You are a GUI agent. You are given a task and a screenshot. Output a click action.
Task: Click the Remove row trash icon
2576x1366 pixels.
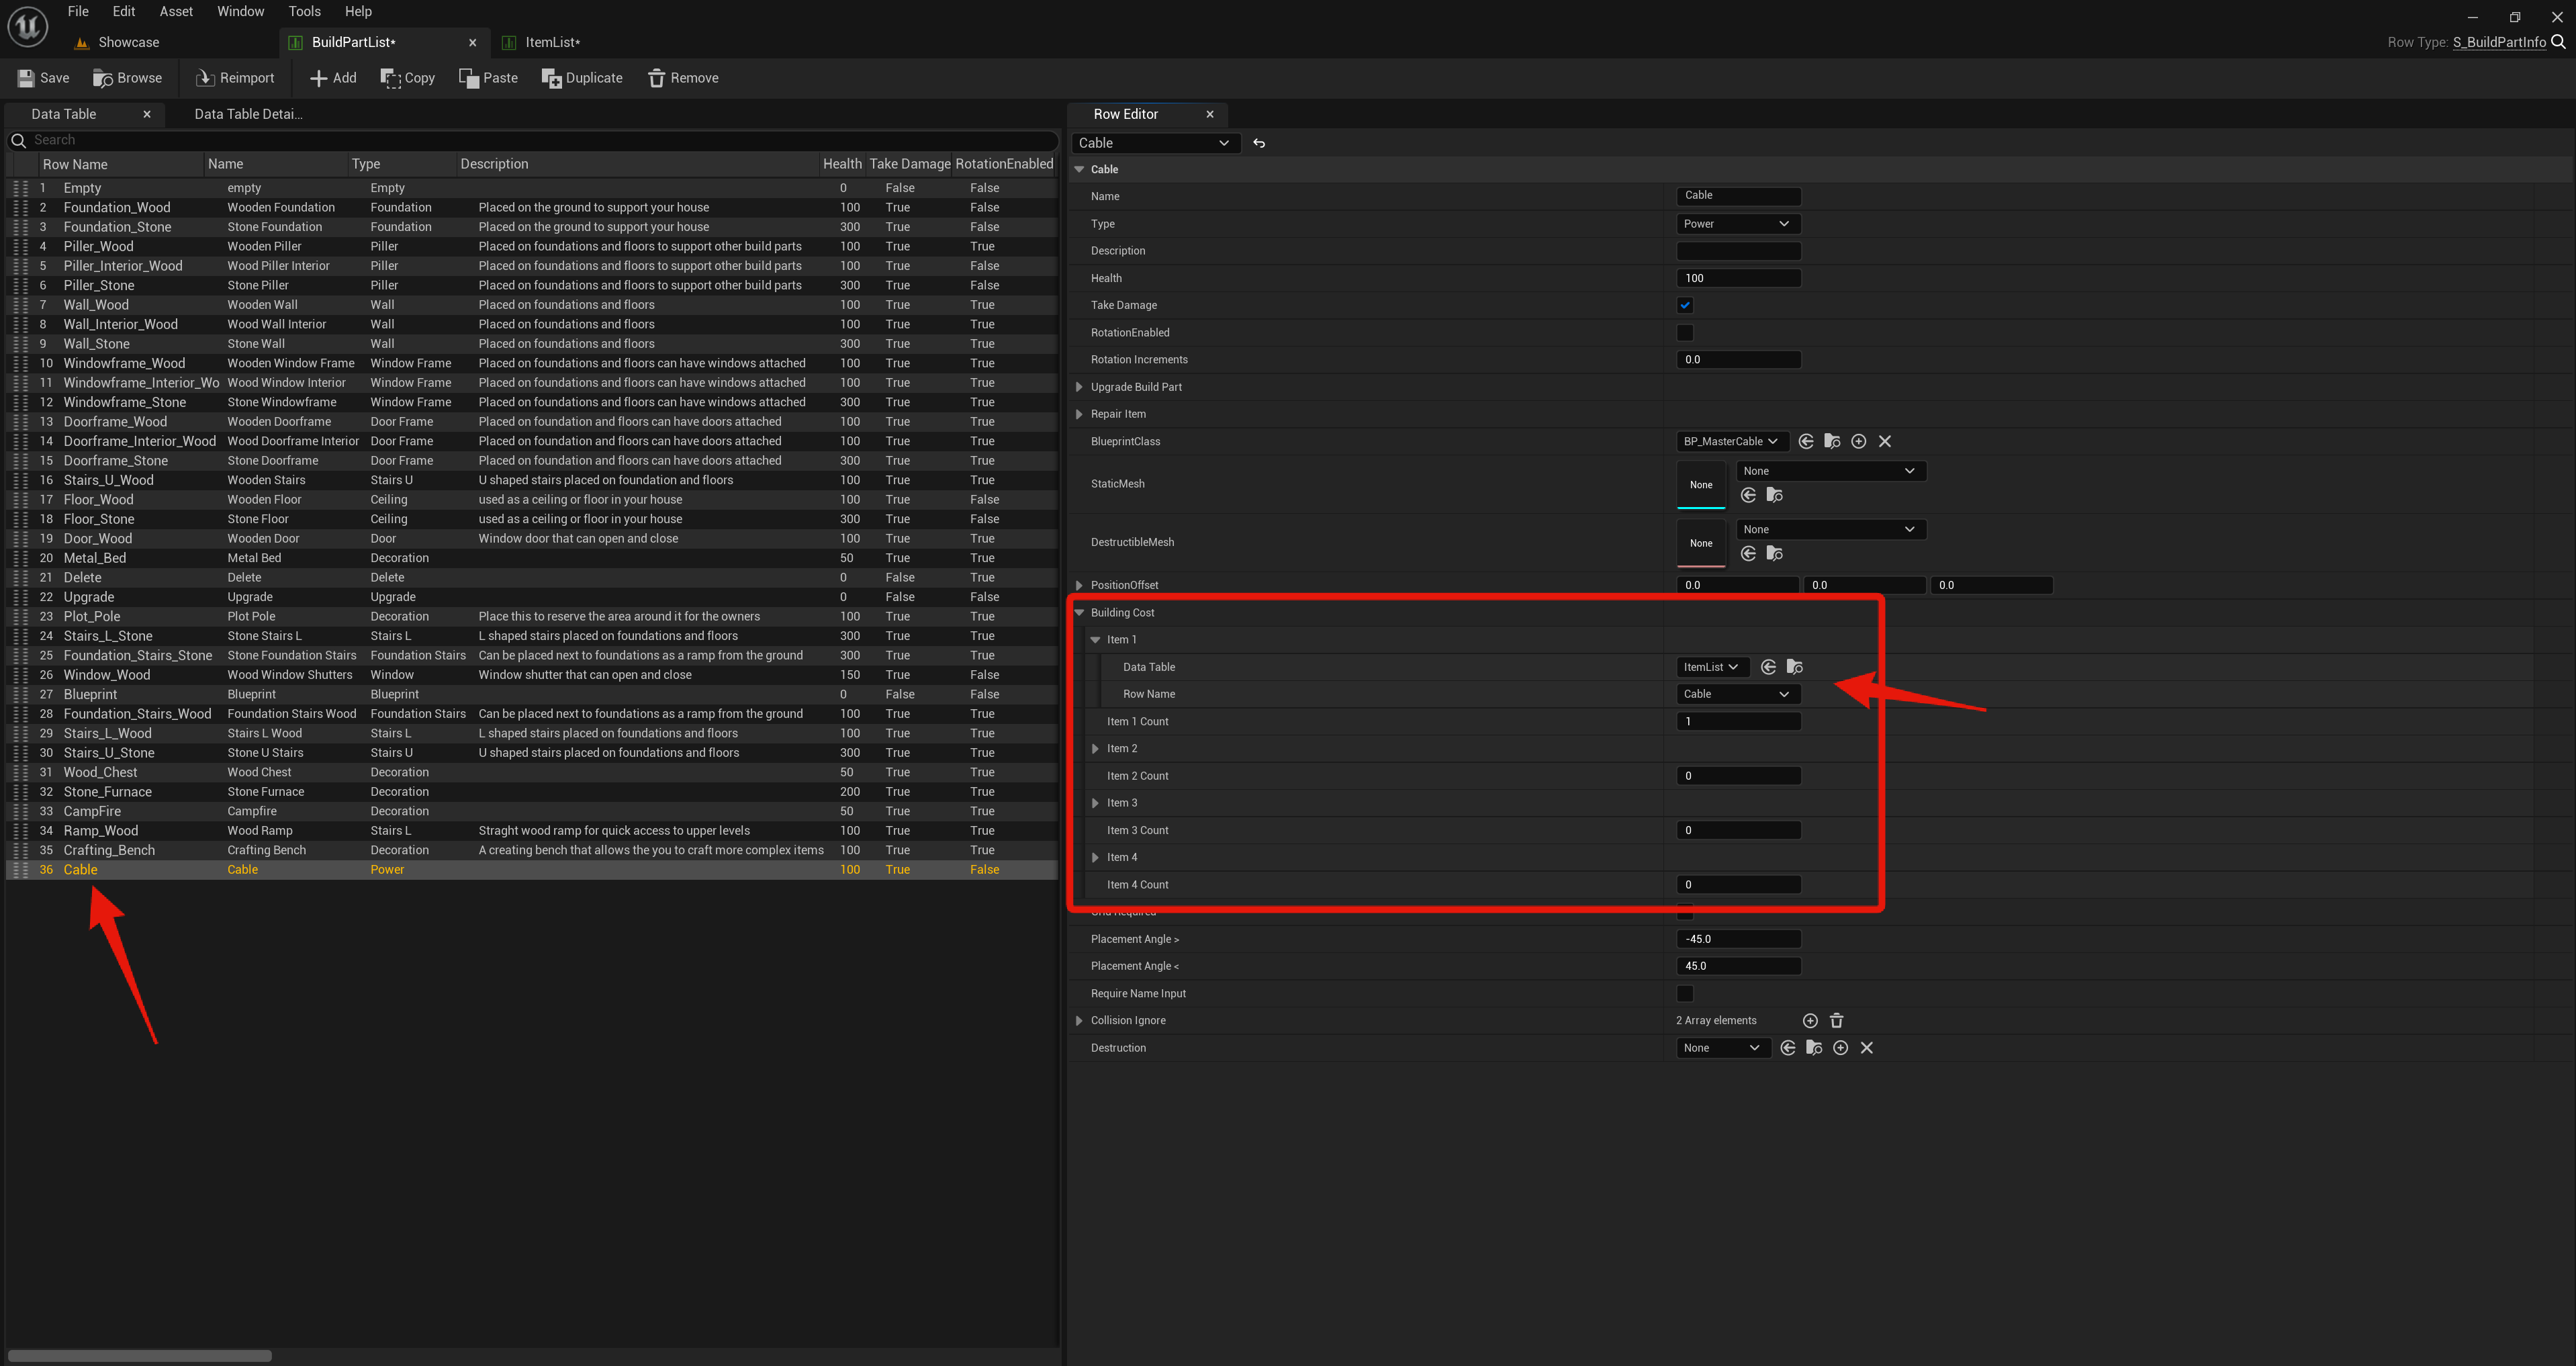click(x=656, y=78)
